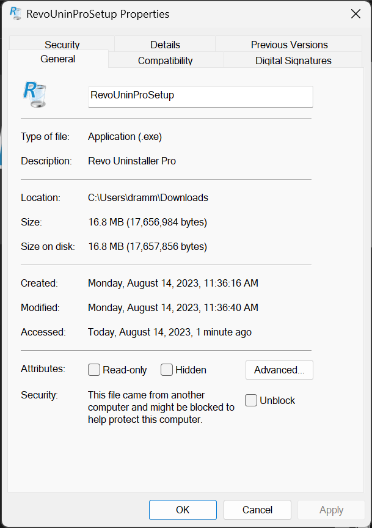Select the location path C:\Users\dramm\Downloads
This screenshot has width=372, height=528.
[x=148, y=197]
